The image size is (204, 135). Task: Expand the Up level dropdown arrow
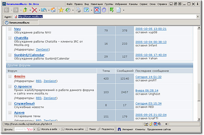click(30, 10)
